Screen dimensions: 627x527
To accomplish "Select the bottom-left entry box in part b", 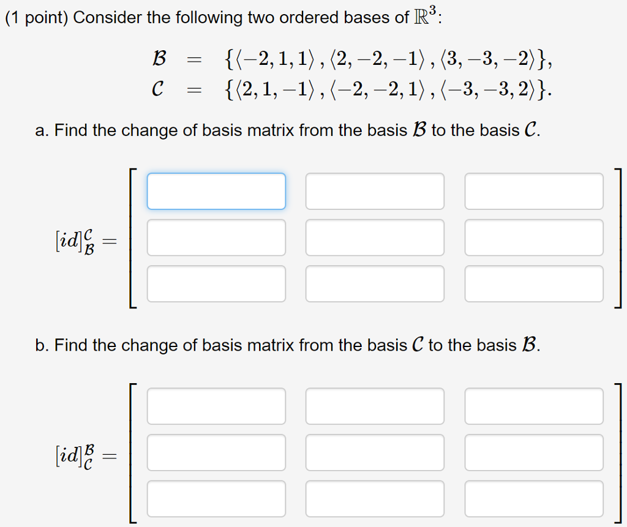I will pos(216,498).
